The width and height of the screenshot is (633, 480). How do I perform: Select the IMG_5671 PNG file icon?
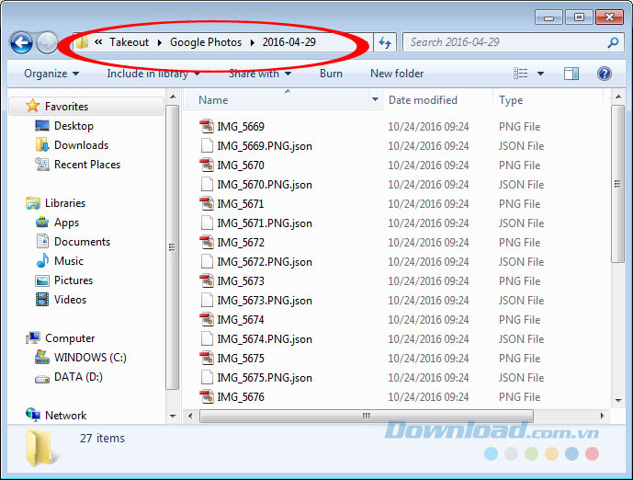coord(207,203)
